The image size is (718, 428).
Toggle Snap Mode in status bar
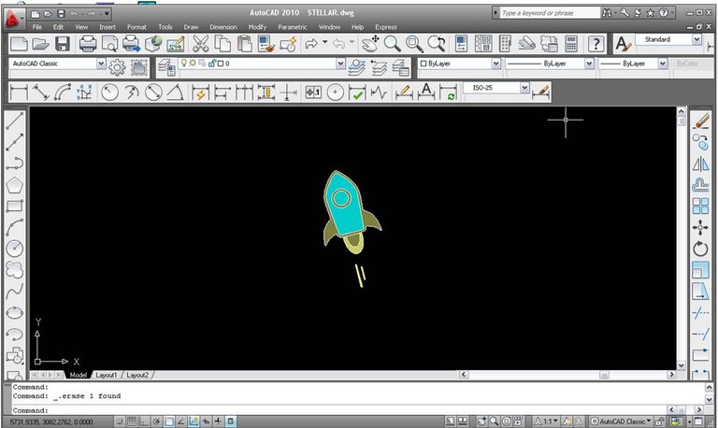coord(120,421)
